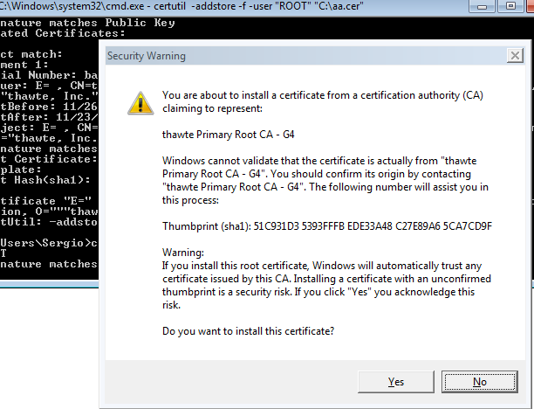Click the standalone thawte Primary Root CA - G4 name

pyautogui.click(x=229, y=135)
